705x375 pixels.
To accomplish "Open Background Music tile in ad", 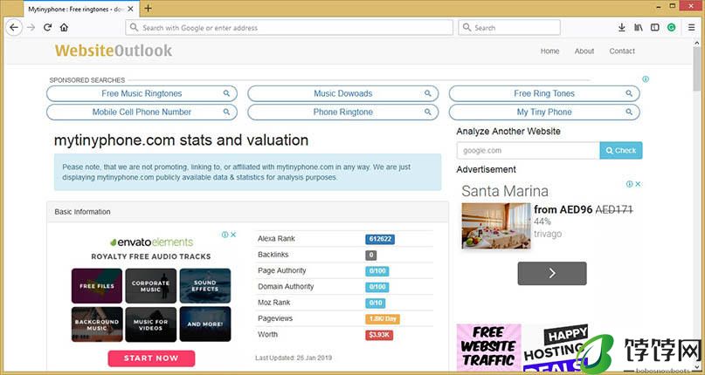I will (97, 324).
